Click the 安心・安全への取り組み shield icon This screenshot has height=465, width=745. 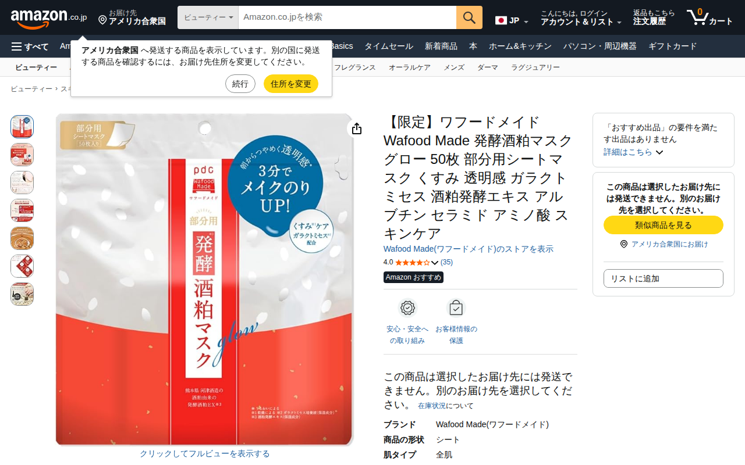tap(407, 308)
